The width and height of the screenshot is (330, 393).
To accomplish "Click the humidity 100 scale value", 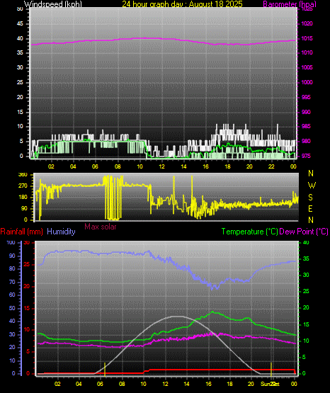I will click(11, 243).
